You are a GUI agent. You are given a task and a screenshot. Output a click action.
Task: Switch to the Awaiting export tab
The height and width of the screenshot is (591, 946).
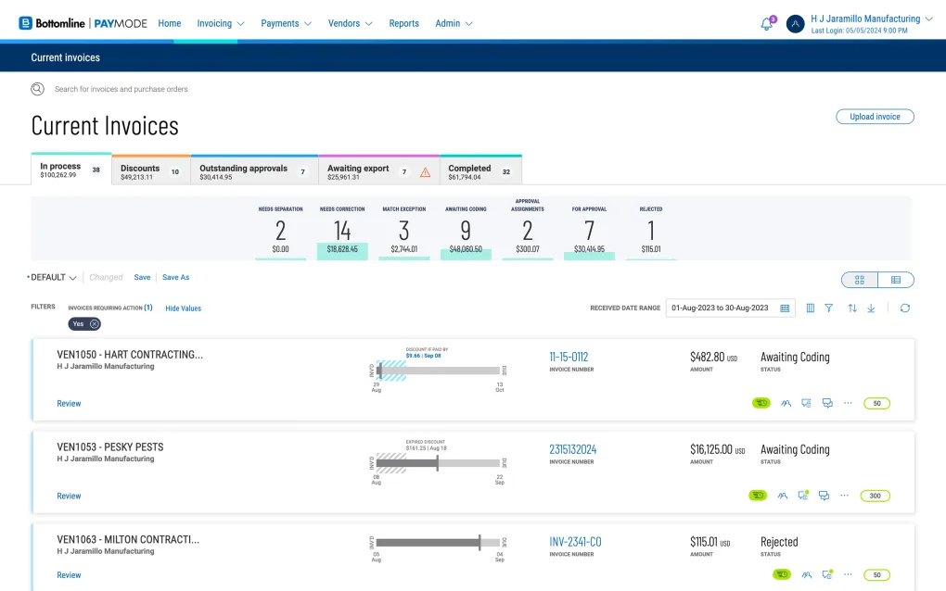pos(377,171)
